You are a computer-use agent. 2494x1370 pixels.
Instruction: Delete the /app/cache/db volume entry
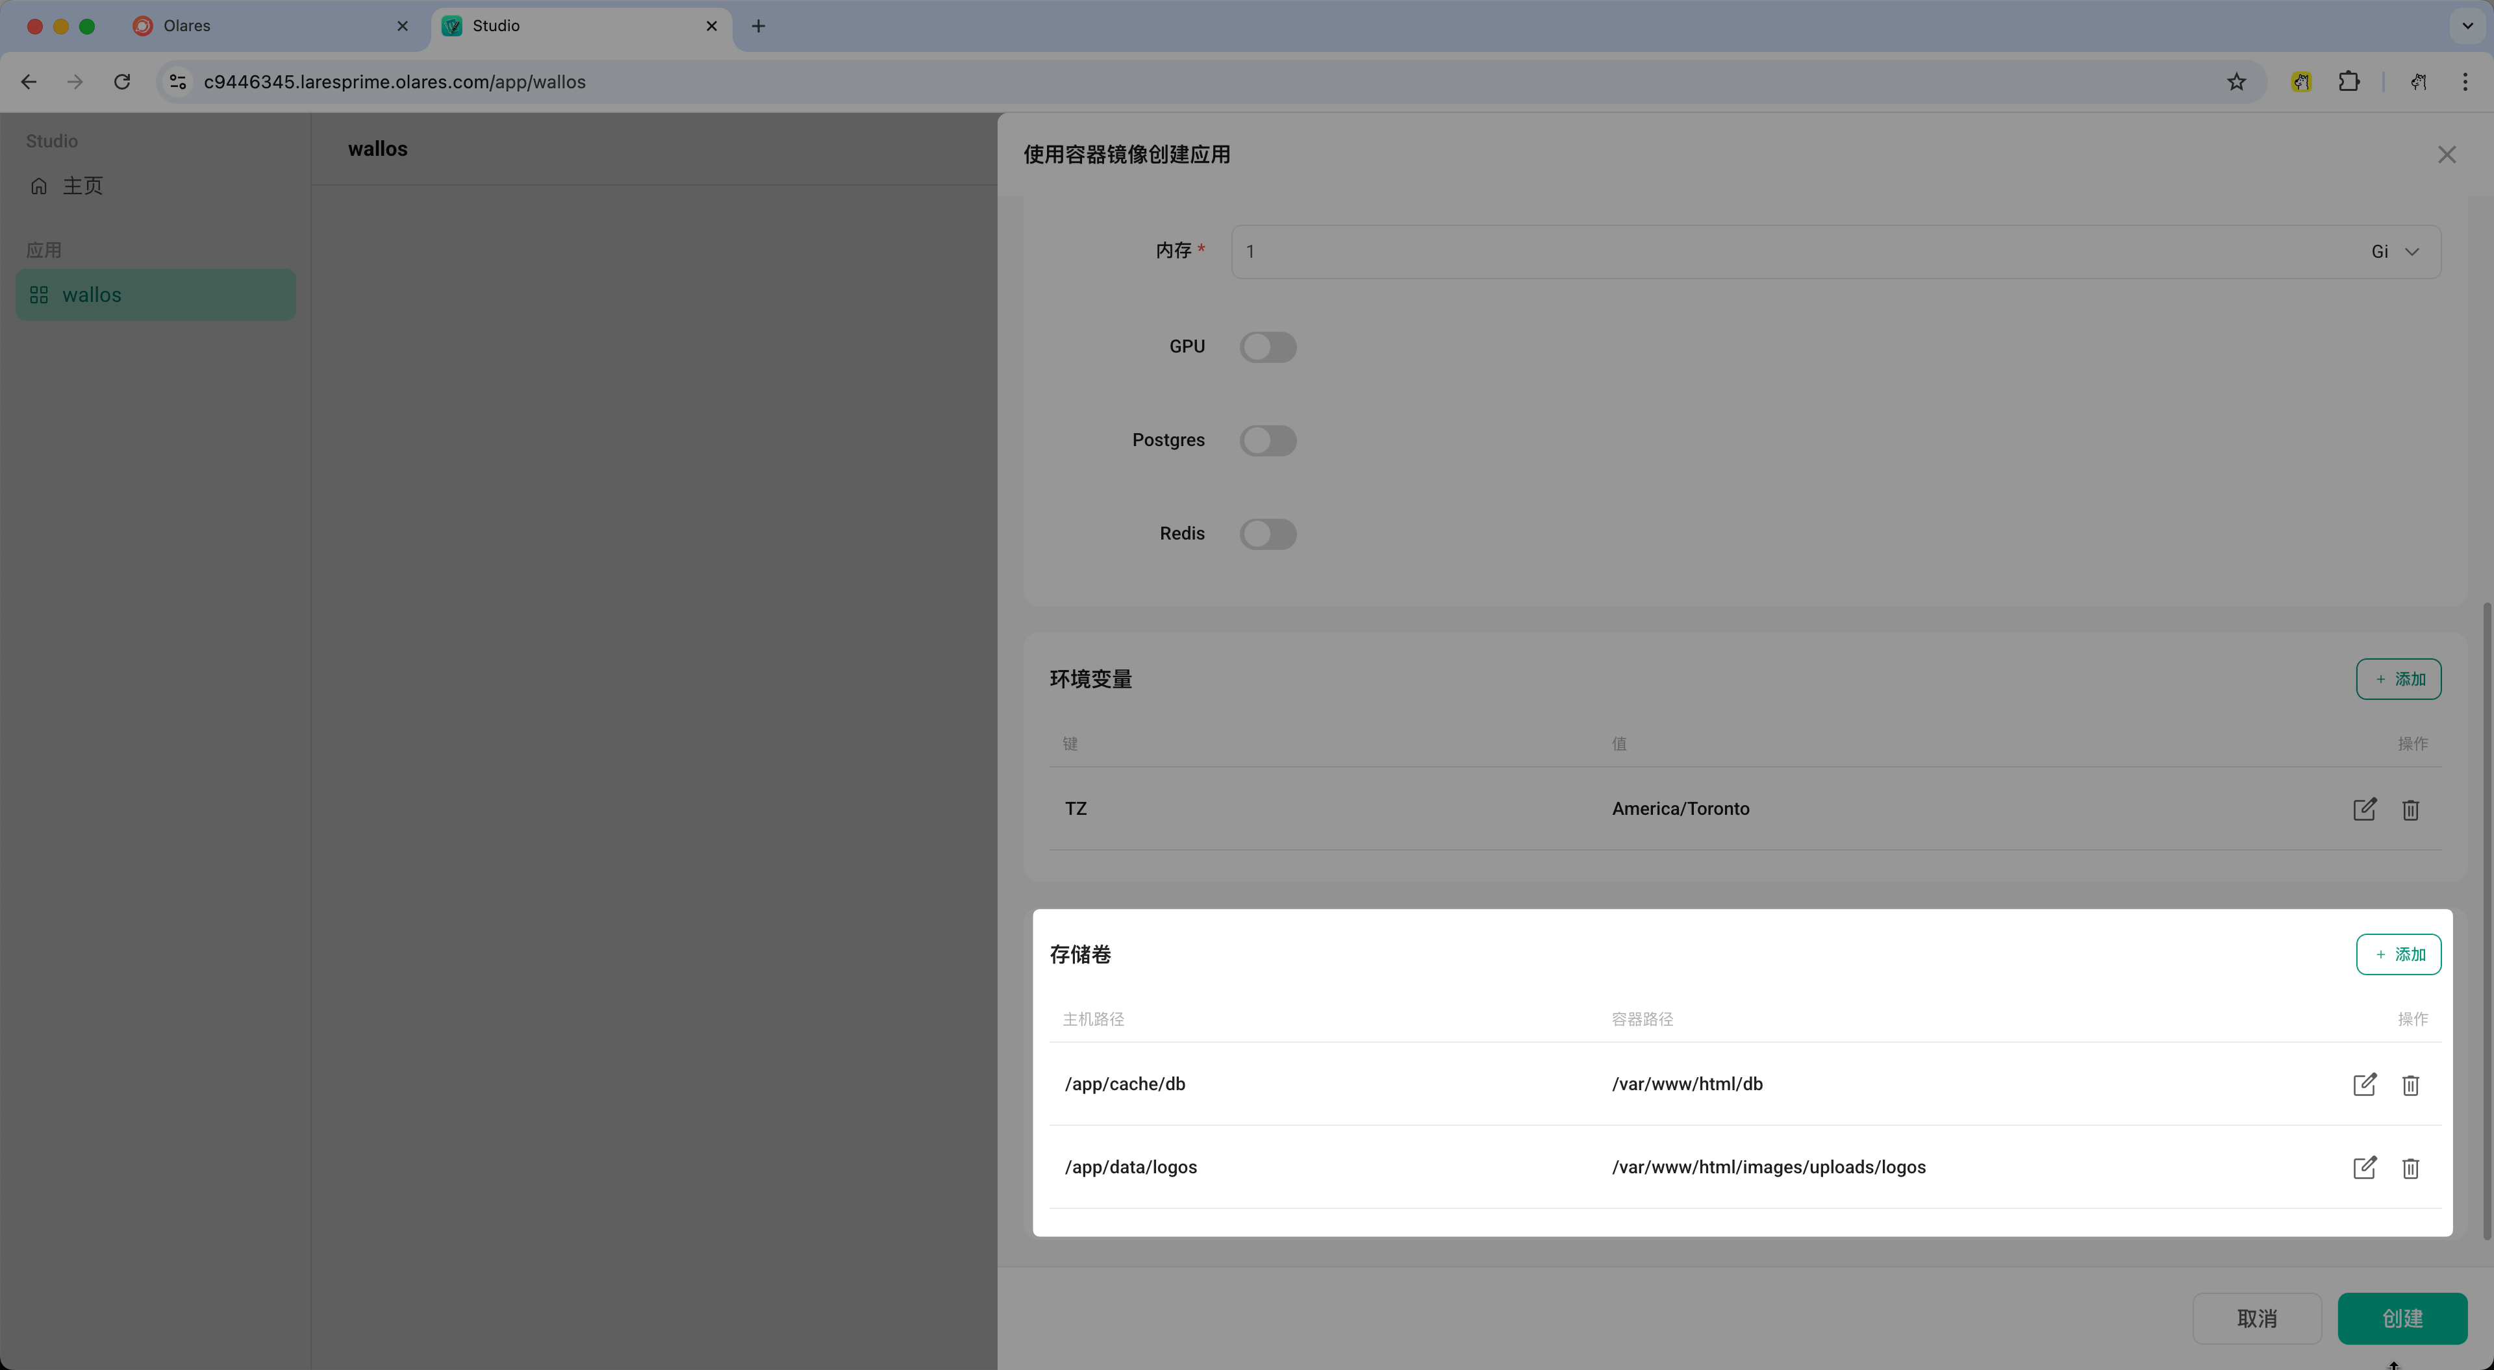click(x=2410, y=1084)
